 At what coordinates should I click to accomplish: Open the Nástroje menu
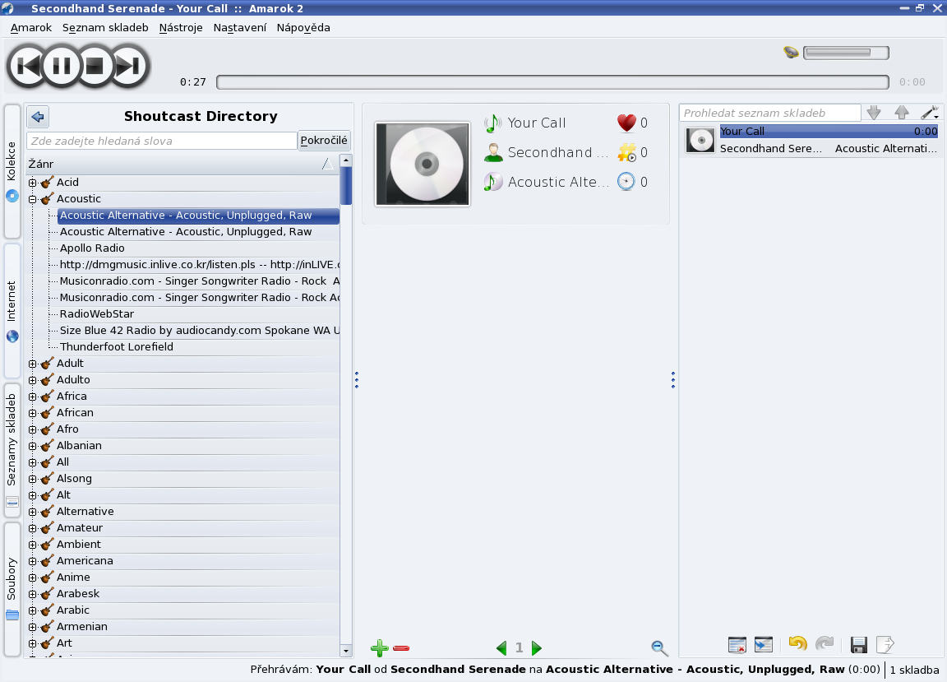[181, 28]
